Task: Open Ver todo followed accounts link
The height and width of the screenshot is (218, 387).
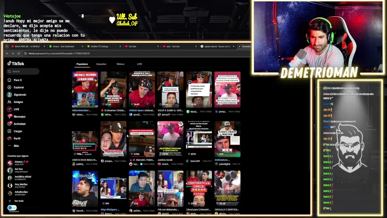Action: click(19, 201)
